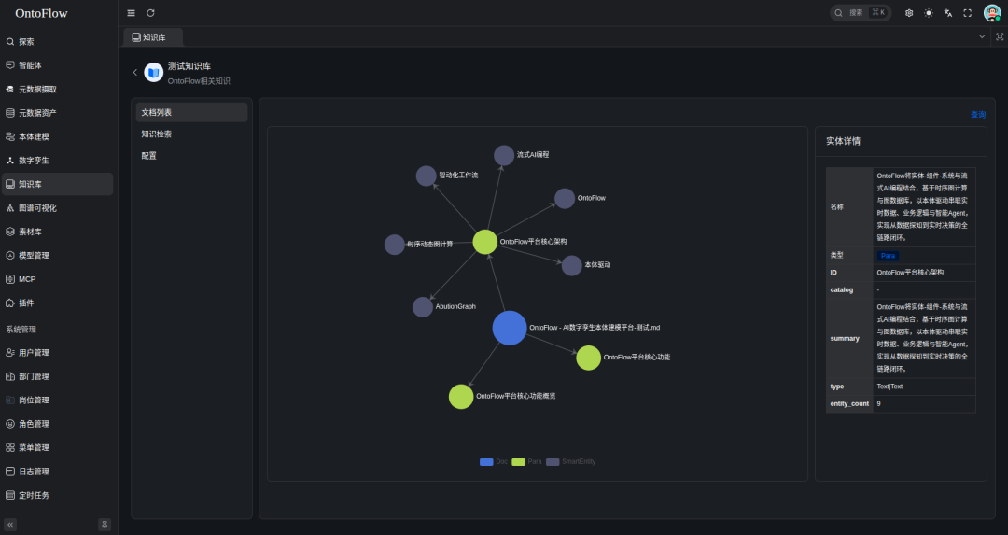
Task: Select the OntoFlow平台核心架构 green node
Action: 485,242
